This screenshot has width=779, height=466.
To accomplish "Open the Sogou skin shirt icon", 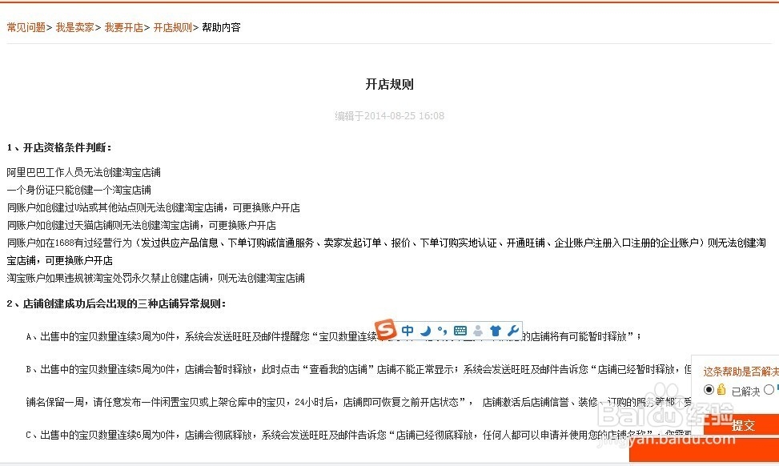I will point(496,331).
